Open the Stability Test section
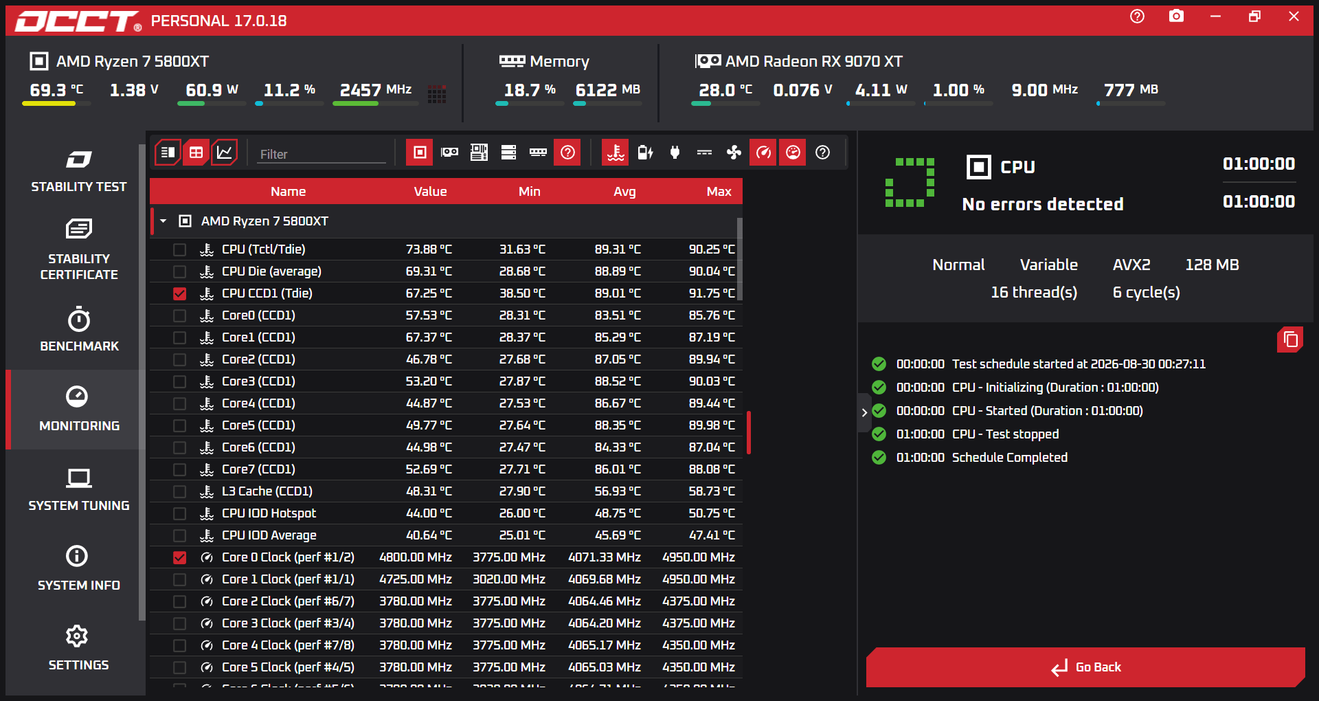This screenshot has width=1319, height=701. [78, 170]
